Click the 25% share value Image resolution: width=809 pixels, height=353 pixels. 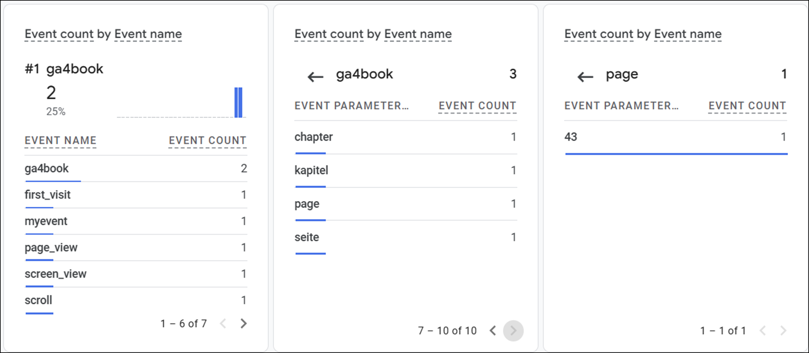[56, 112]
